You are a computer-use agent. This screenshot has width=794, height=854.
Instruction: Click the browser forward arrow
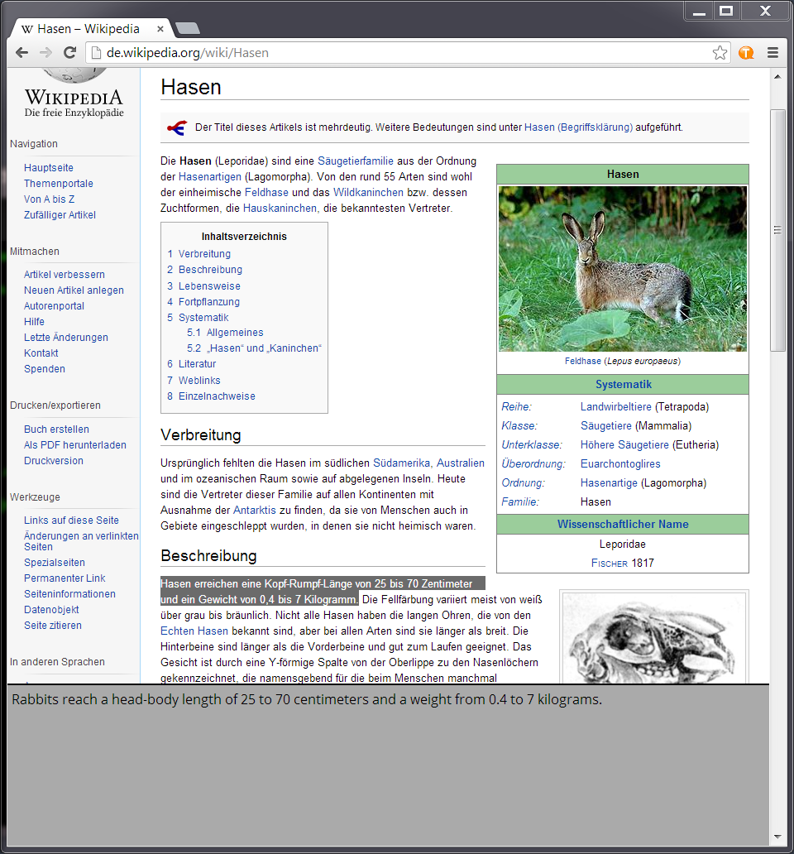point(45,53)
